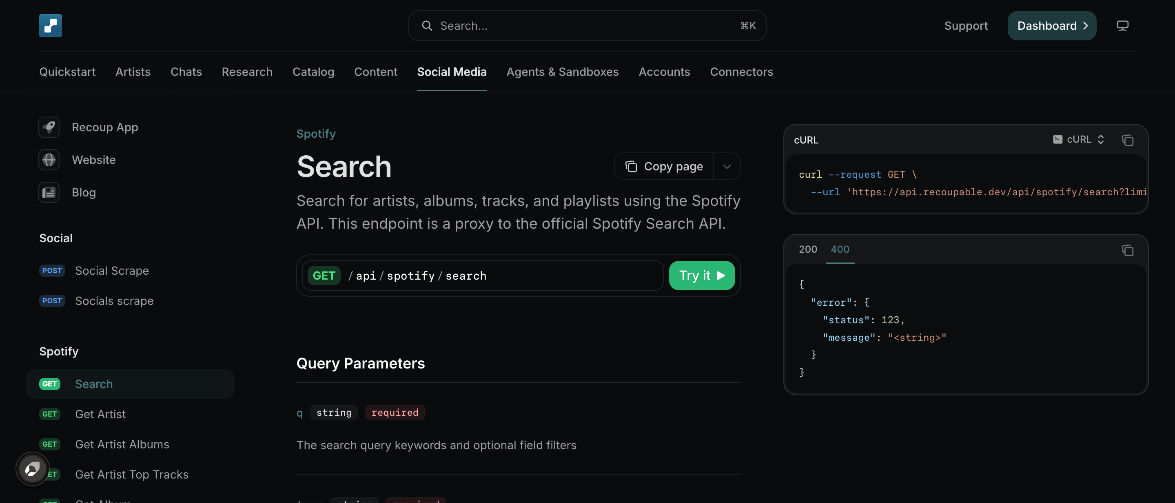The width and height of the screenshot is (1175, 503).
Task: Open the cURL language selector dropdown
Action: [x=1079, y=139]
